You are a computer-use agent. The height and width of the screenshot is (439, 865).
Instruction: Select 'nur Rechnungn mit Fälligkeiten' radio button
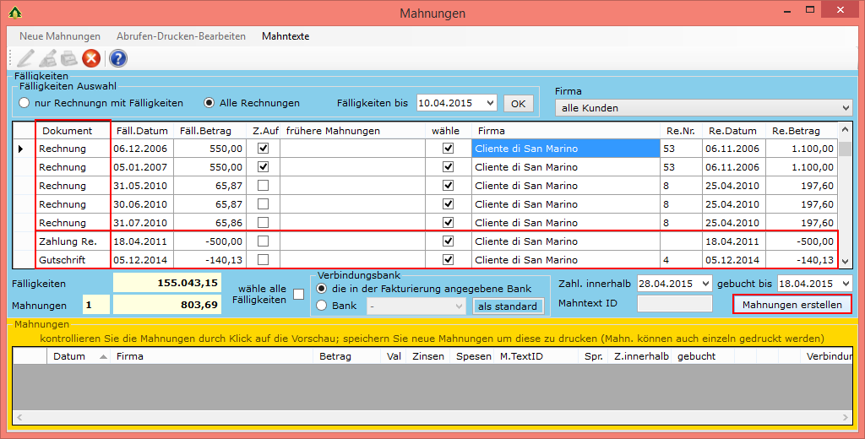click(x=24, y=103)
